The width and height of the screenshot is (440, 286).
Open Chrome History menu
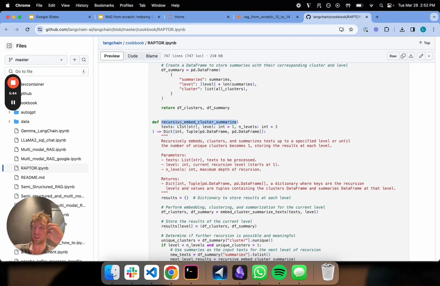[82, 5]
